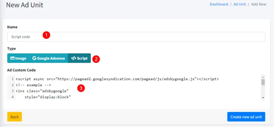This screenshot has height=127, width=274.
Task: Click line number 3 in the gutter
Action: pyautogui.click(x=12, y=91)
